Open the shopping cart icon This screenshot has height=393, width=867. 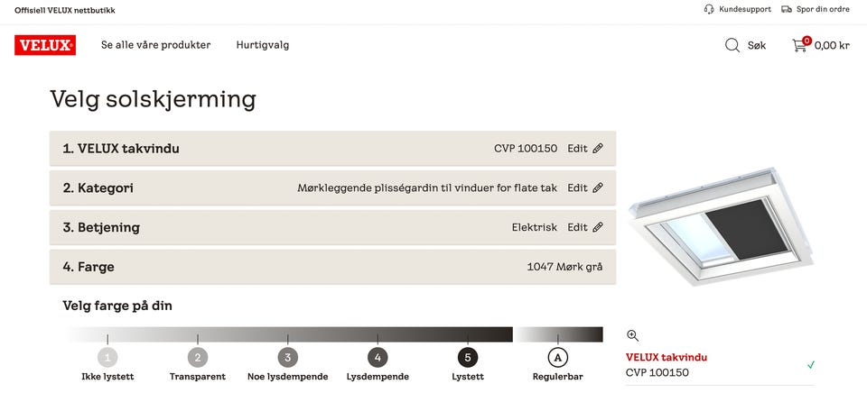800,45
